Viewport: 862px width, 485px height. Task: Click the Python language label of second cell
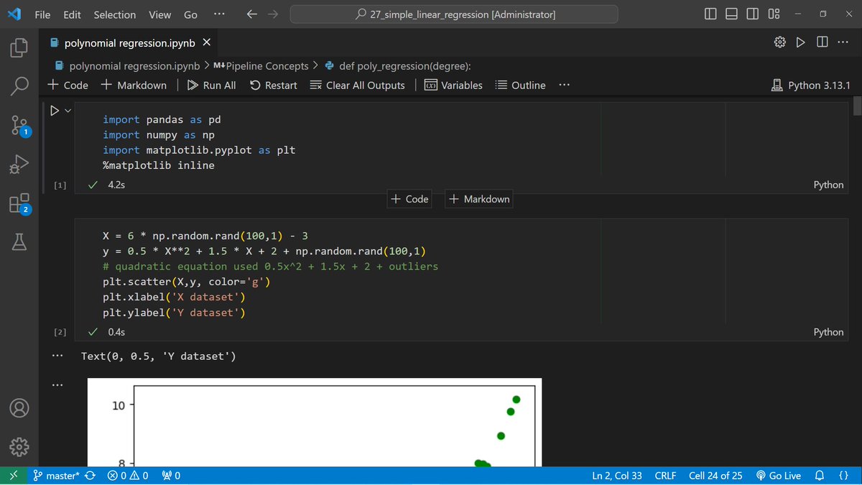tap(828, 332)
